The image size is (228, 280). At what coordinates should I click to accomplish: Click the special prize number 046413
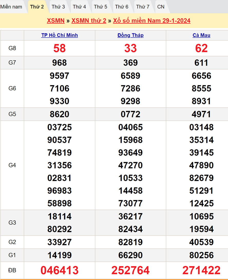pyautogui.click(x=60, y=270)
